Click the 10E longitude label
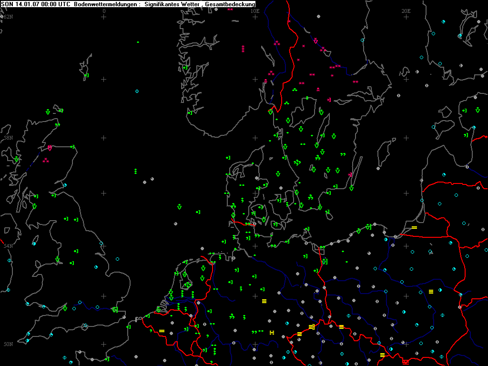 point(255,10)
